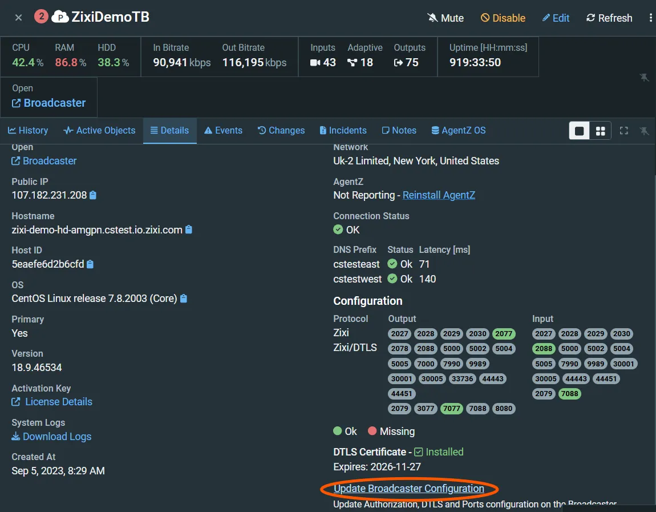This screenshot has height=512, width=656.
Task: Click green output port badge 7077
Action: 451,409
